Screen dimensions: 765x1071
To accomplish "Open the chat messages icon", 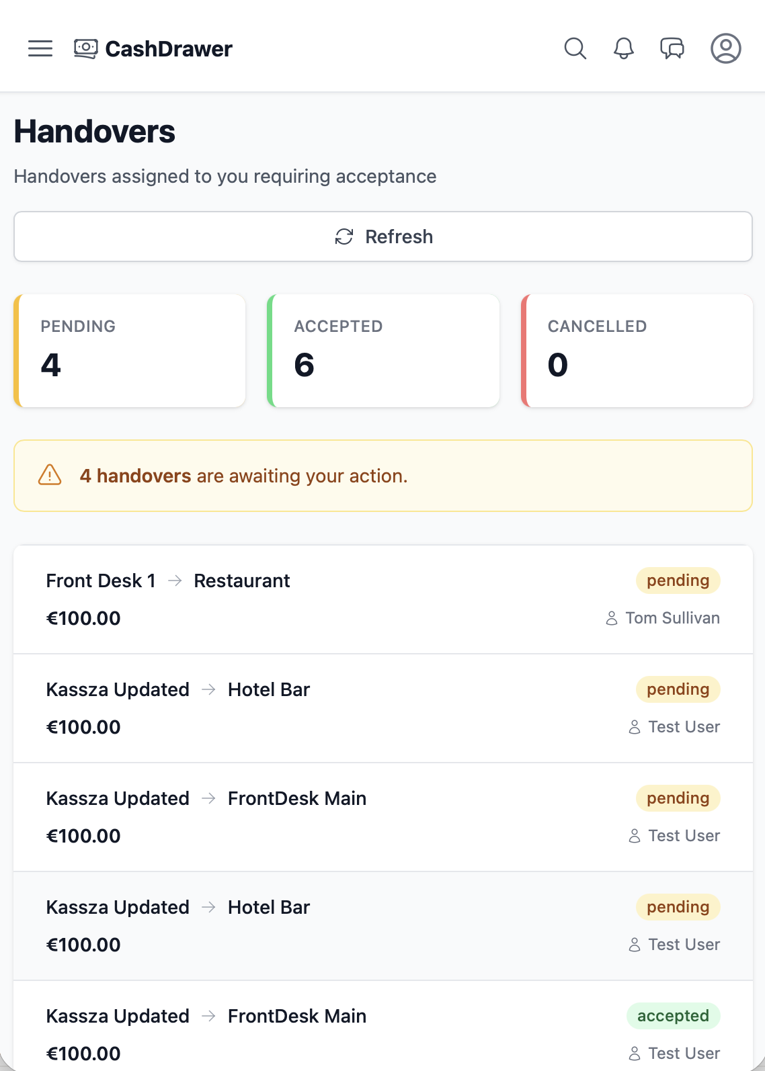I will (672, 48).
